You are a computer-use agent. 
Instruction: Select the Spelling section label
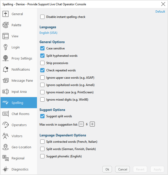(x=17, y=103)
